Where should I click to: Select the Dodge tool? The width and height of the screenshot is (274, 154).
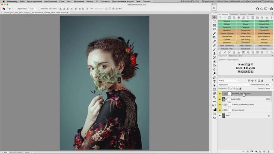(x=214, y=74)
